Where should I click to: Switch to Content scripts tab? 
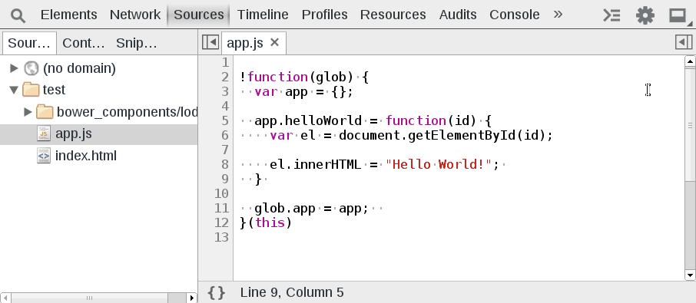coord(84,43)
